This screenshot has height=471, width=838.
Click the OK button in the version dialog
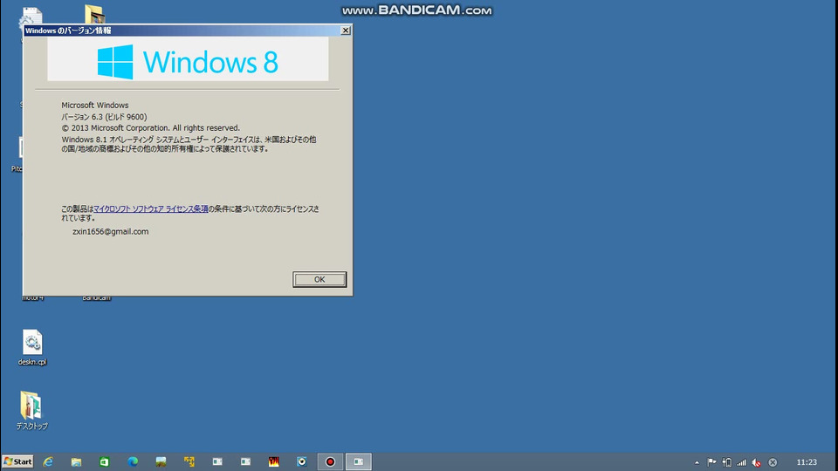coord(319,279)
